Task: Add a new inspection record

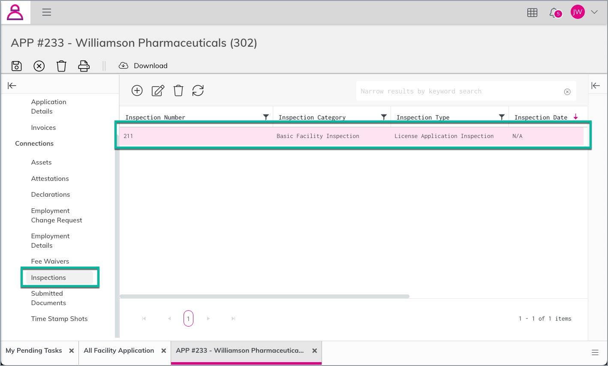Action: tap(137, 90)
